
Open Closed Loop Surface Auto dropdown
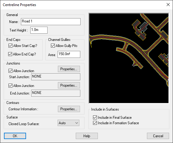[x=68, y=123]
